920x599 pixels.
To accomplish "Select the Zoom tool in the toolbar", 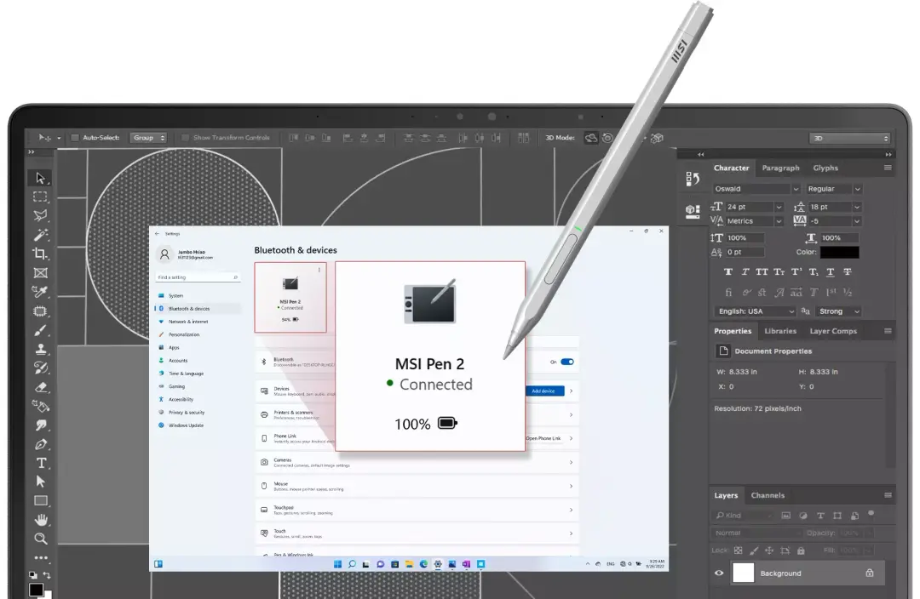I will tap(41, 539).
